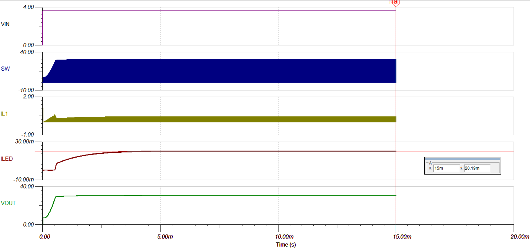Click the 20.00m time axis label
The height and width of the screenshot is (251, 530).
click(520, 237)
